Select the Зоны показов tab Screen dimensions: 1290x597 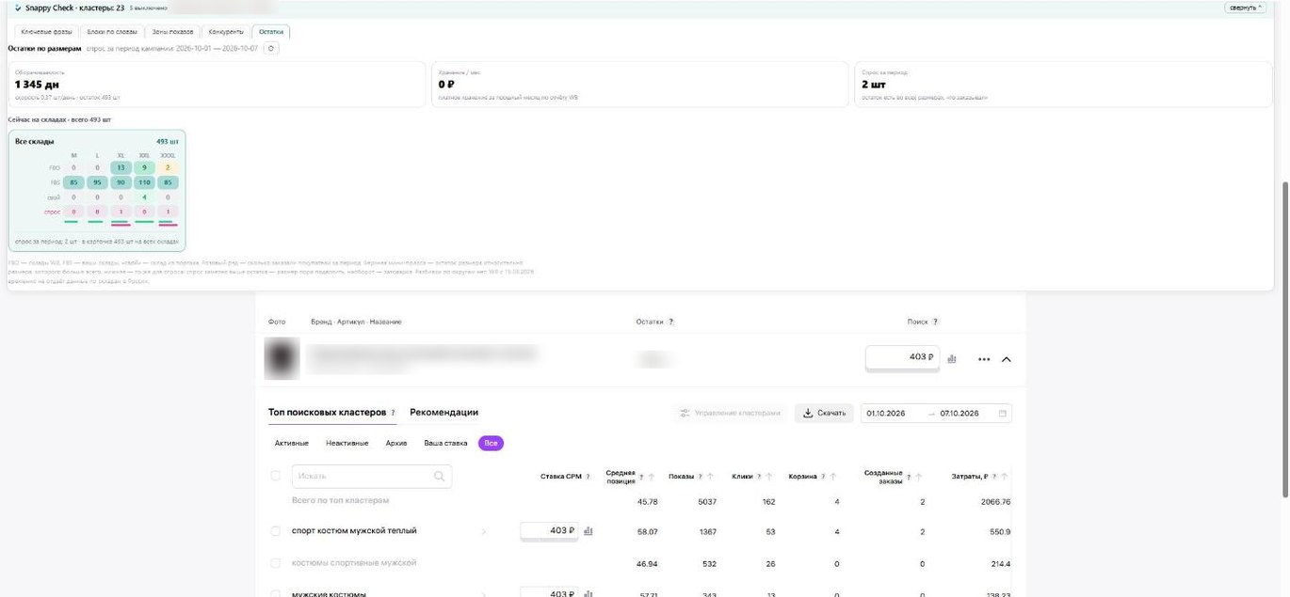(174, 32)
